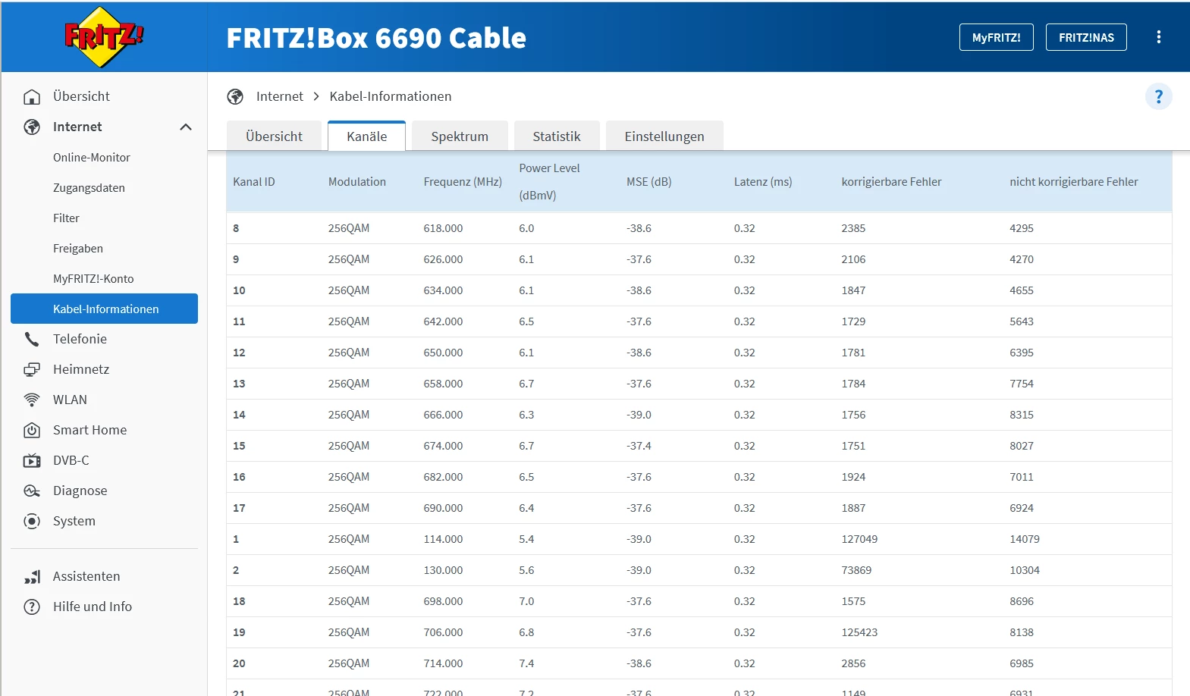This screenshot has width=1190, height=696.
Task: Click the Heimnetz network icon
Action: point(32,369)
